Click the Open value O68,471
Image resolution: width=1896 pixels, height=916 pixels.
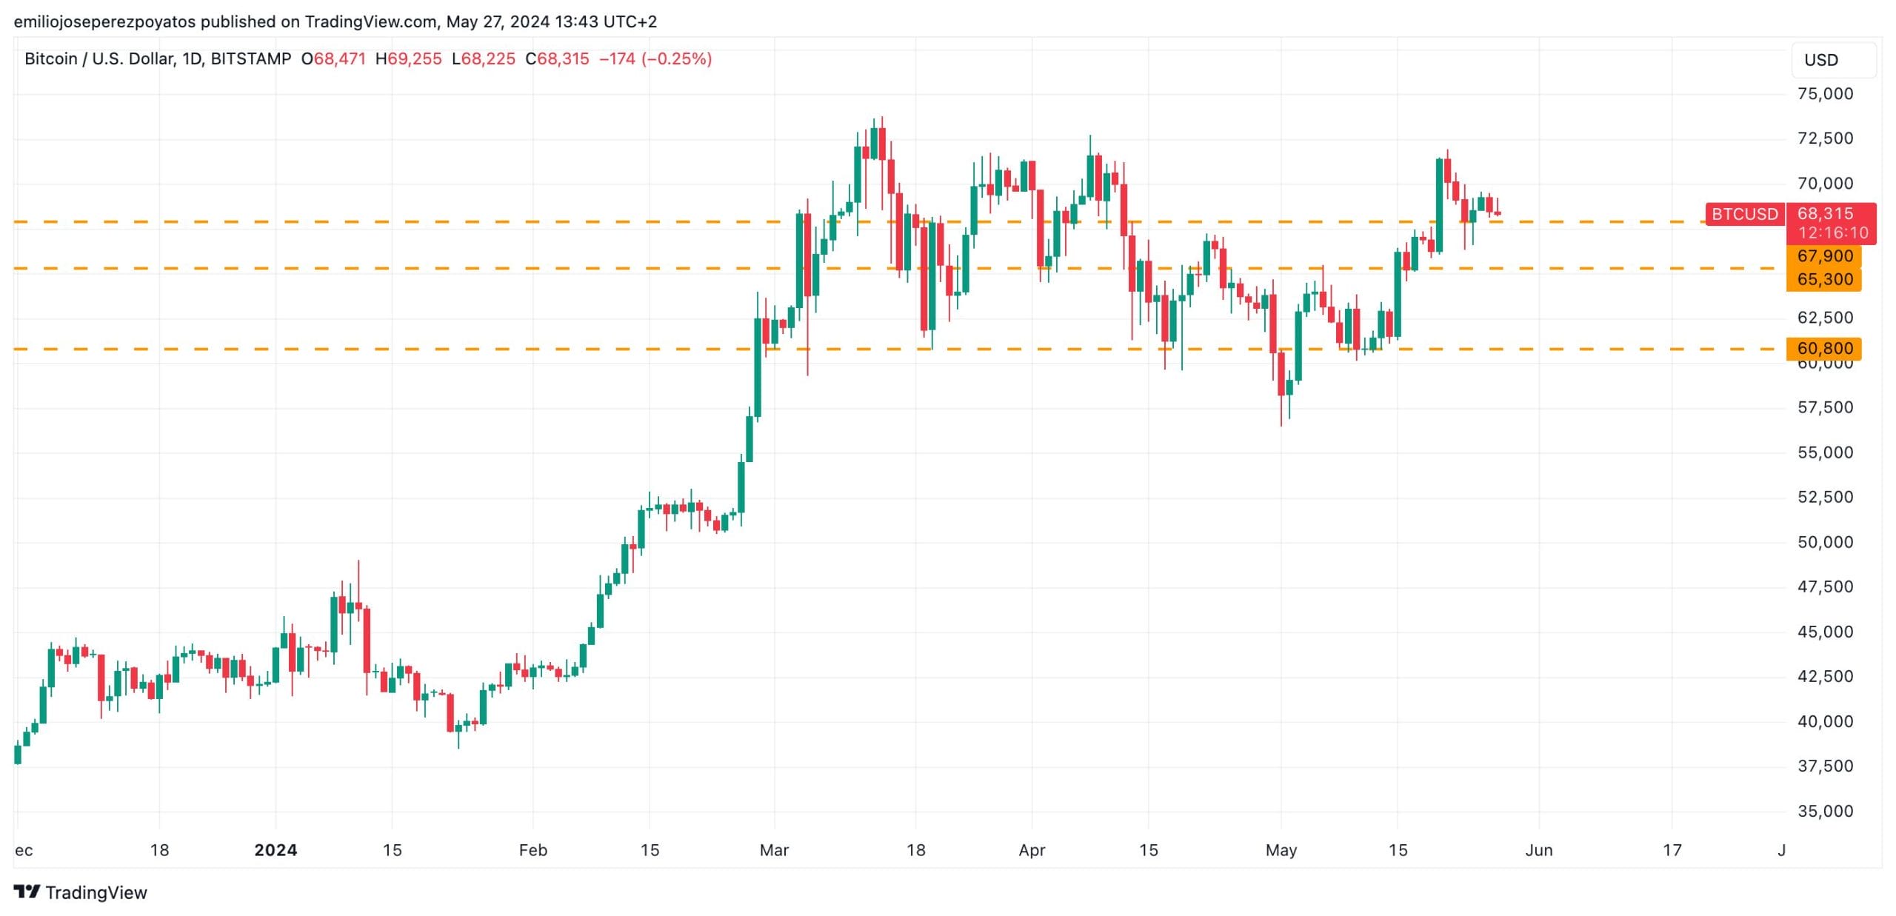pyautogui.click(x=333, y=58)
